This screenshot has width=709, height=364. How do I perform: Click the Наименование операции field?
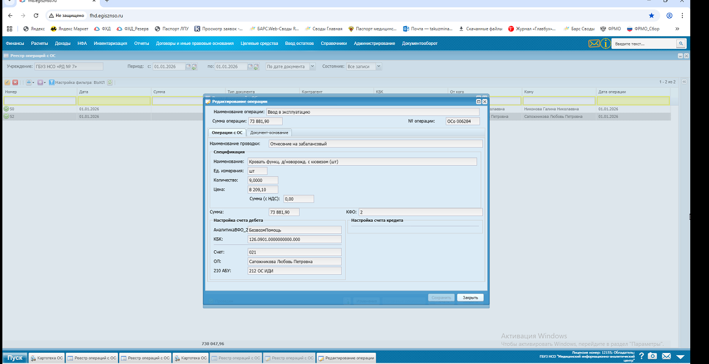(x=373, y=111)
